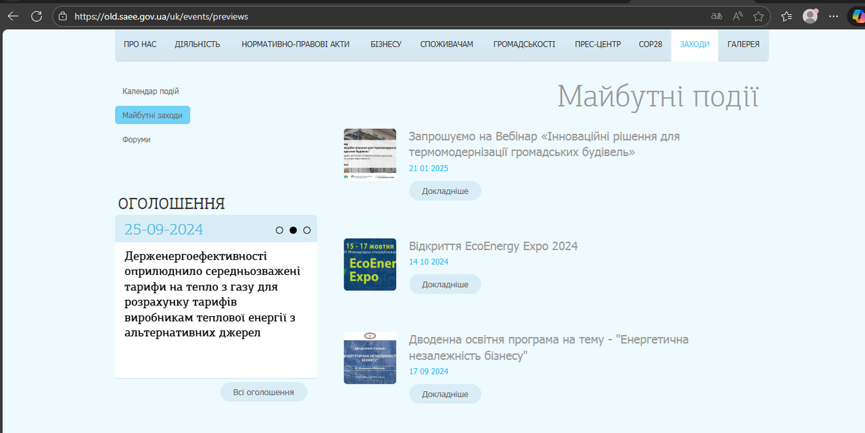This screenshot has height=433, width=865.
Task: Click the Всі оголошення button
Action: click(x=264, y=392)
